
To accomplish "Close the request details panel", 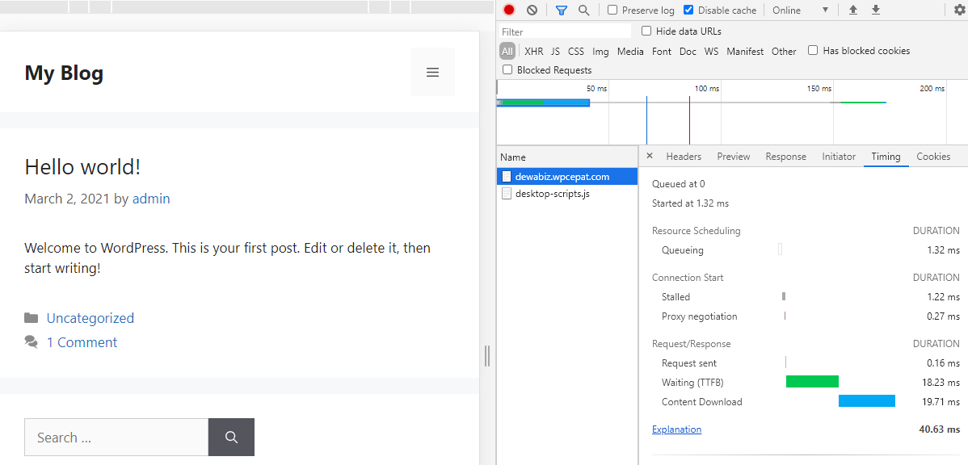I will (x=650, y=156).
